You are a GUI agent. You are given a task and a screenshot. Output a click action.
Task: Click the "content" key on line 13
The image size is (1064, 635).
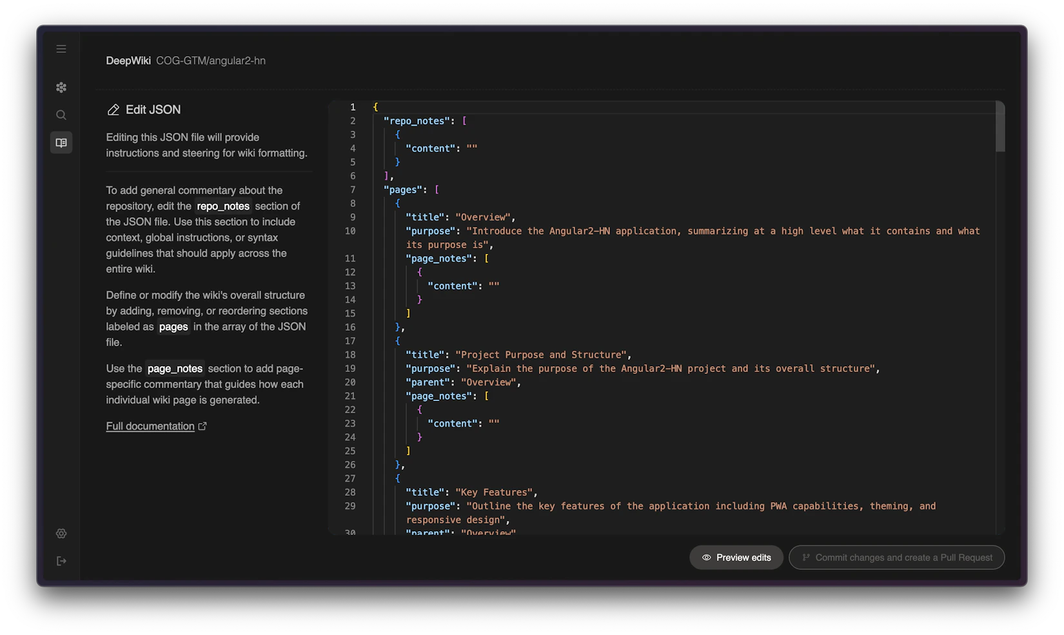point(453,286)
